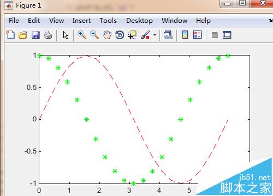Image resolution: width=273 pixels, height=196 pixels.
Task: Minimize the Figure 1 window
Action: tap(228, 4)
